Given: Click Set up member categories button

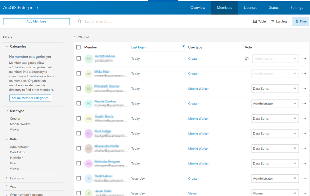Looking at the screenshot, I should tap(30, 98).
